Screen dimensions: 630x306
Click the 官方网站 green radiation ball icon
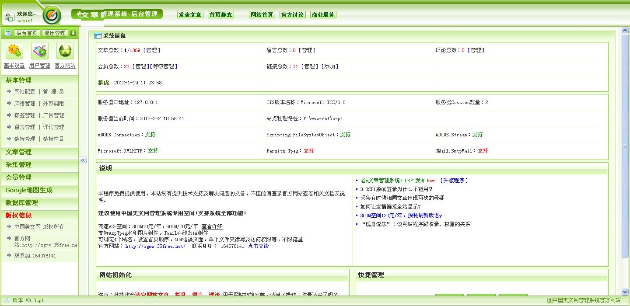tap(65, 51)
